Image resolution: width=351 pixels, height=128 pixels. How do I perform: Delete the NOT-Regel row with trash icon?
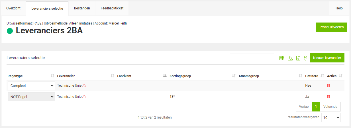328,97
